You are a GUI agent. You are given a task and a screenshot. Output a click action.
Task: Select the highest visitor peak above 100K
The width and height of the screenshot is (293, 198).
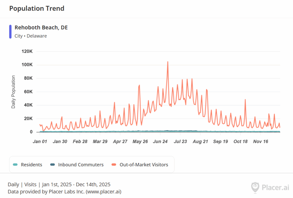point(168,62)
